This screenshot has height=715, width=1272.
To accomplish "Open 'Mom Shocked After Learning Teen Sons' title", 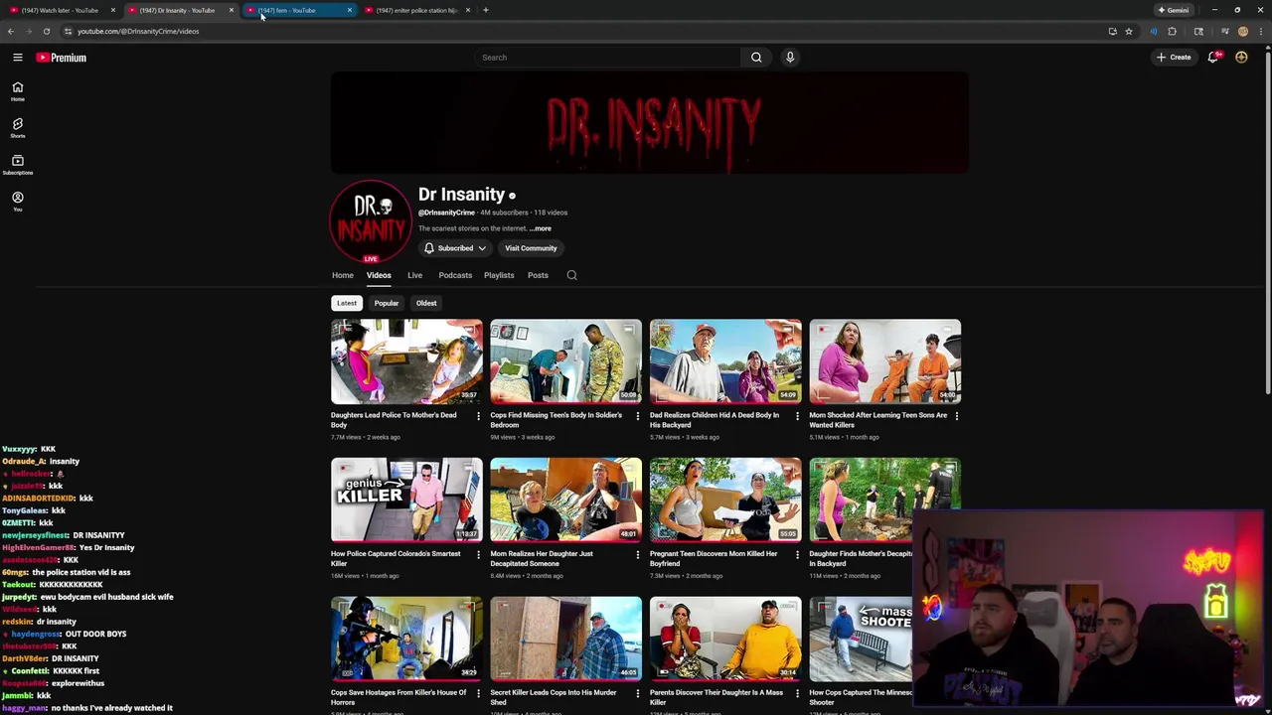I will pos(877,420).
